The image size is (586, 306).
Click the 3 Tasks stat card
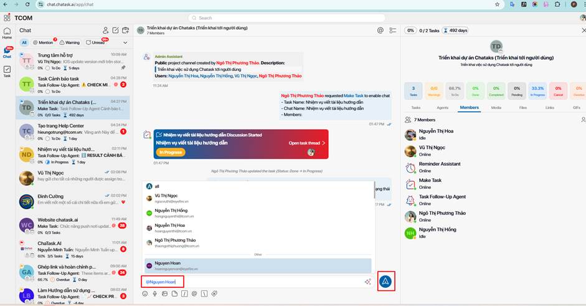click(x=414, y=91)
